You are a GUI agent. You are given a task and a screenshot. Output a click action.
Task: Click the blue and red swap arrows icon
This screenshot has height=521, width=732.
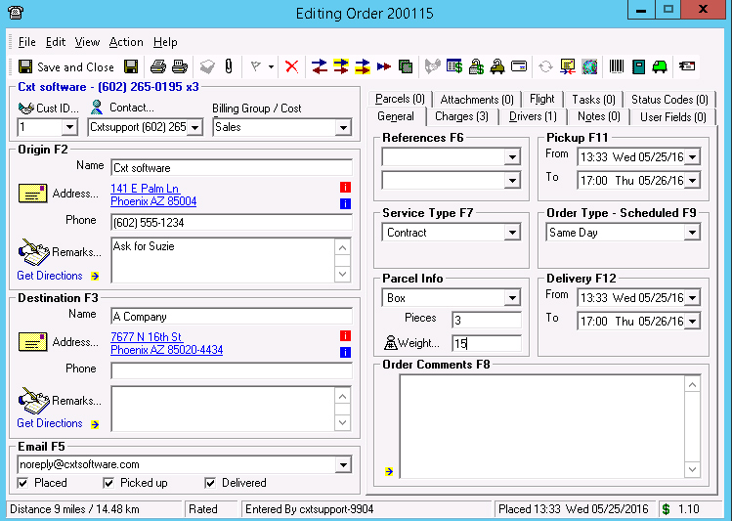pos(320,66)
